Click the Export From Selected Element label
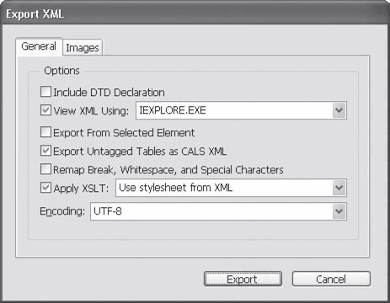The height and width of the screenshot is (303, 390). tap(124, 132)
